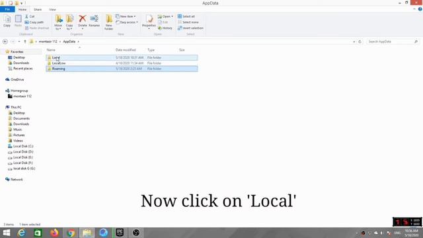
Task: Open the address bar history dropdown
Action: (354, 42)
